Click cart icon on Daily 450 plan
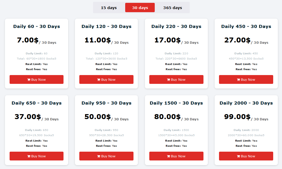 tap(238, 80)
